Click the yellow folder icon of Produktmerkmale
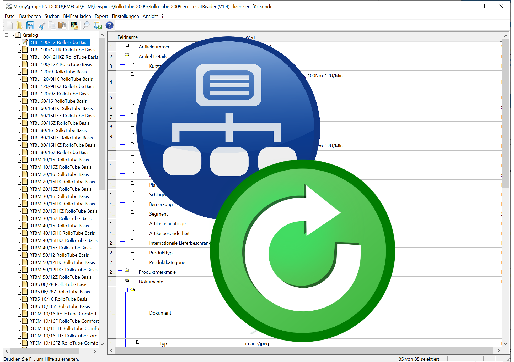The width and height of the screenshot is (514, 362). pos(127,270)
